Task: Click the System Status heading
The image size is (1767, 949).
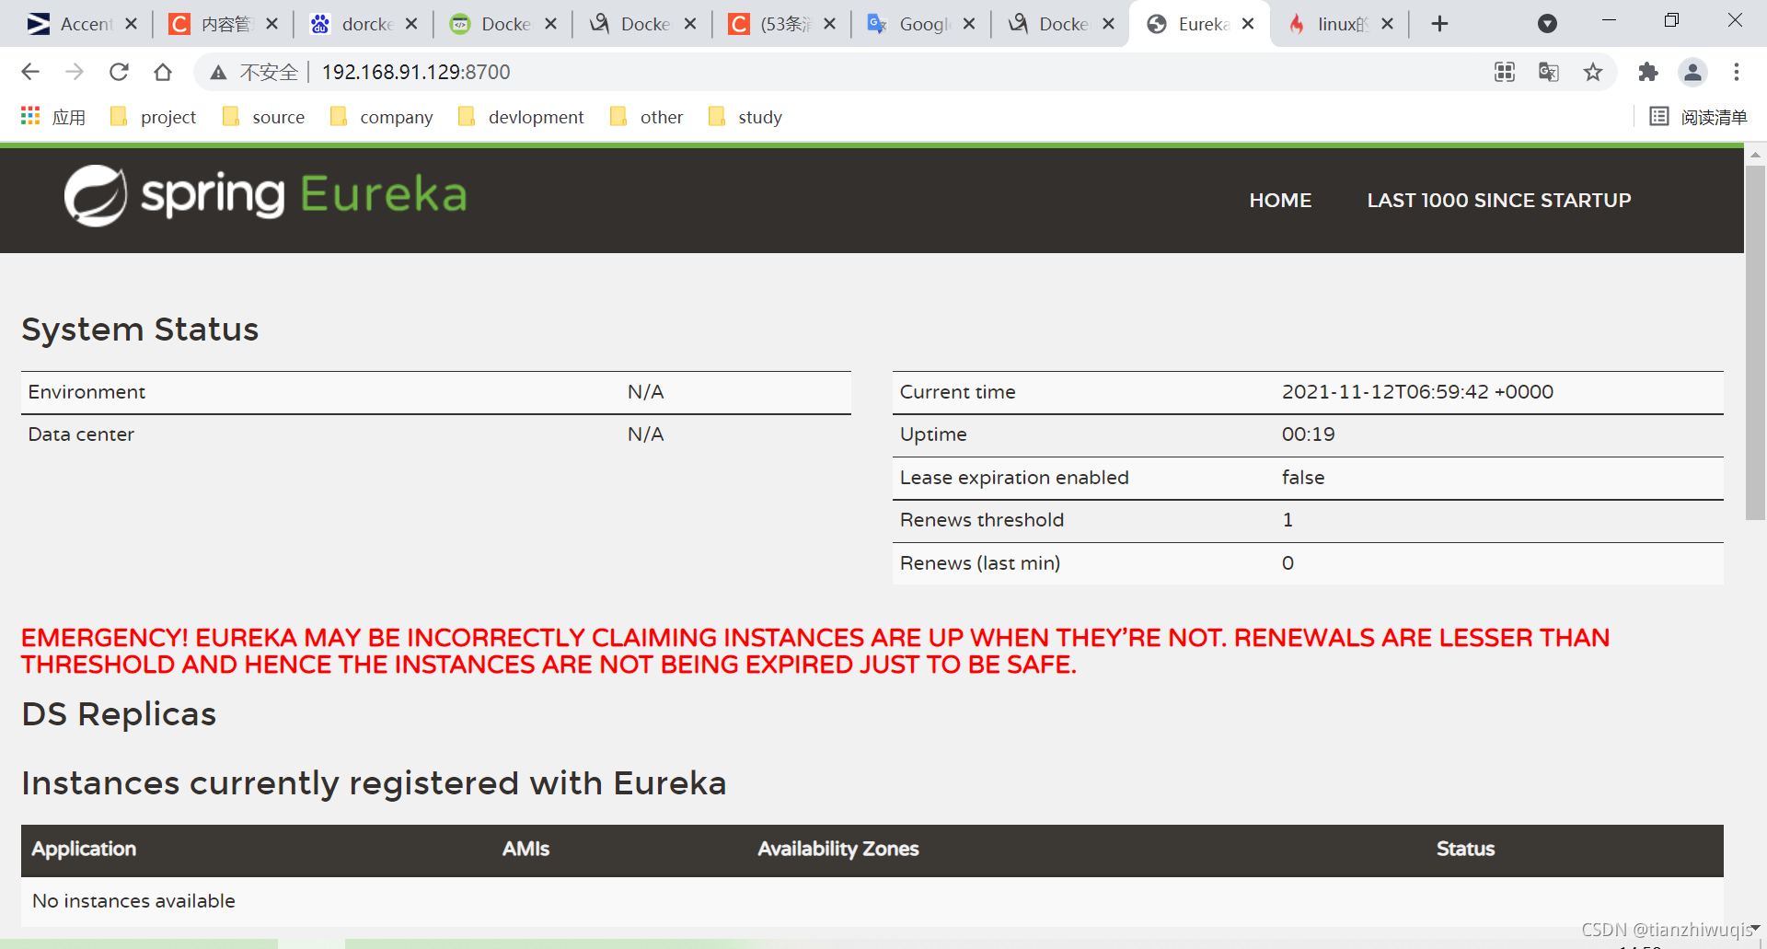Action: click(140, 330)
